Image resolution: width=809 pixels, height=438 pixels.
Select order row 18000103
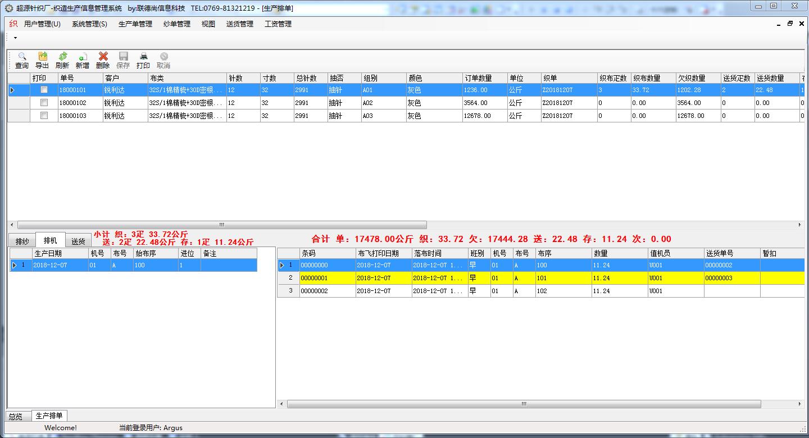coord(406,116)
